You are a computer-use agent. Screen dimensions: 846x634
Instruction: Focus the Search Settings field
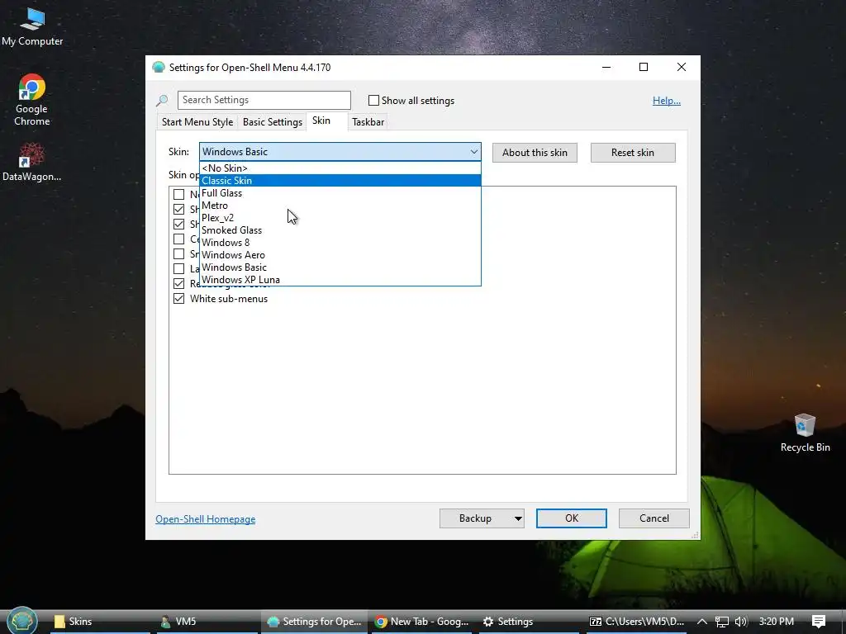click(x=264, y=100)
